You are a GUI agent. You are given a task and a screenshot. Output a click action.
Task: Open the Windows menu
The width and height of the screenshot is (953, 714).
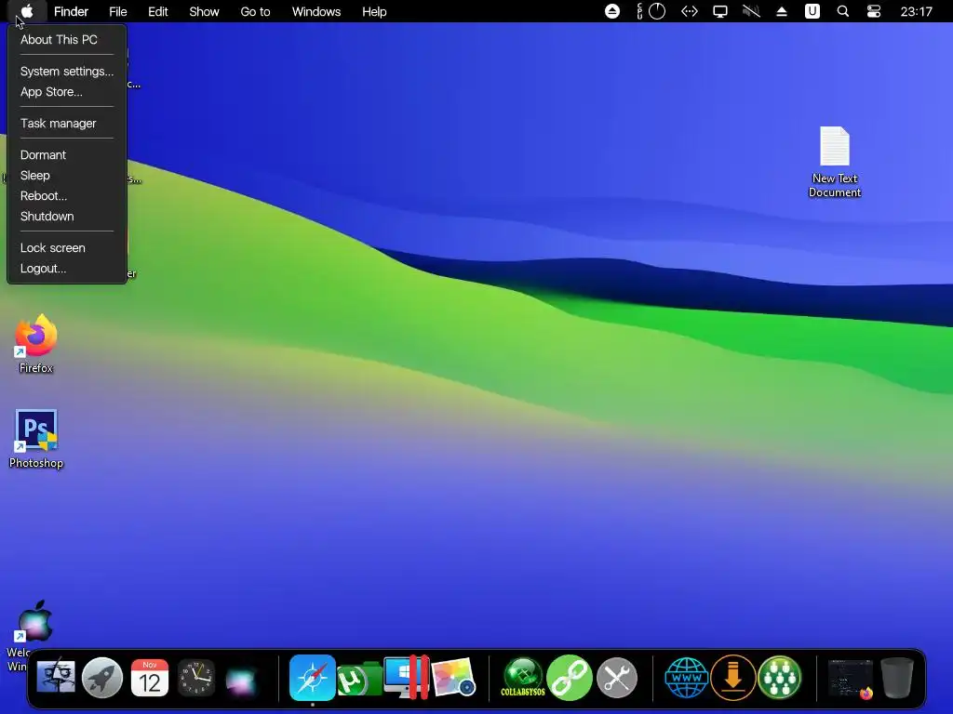click(316, 11)
